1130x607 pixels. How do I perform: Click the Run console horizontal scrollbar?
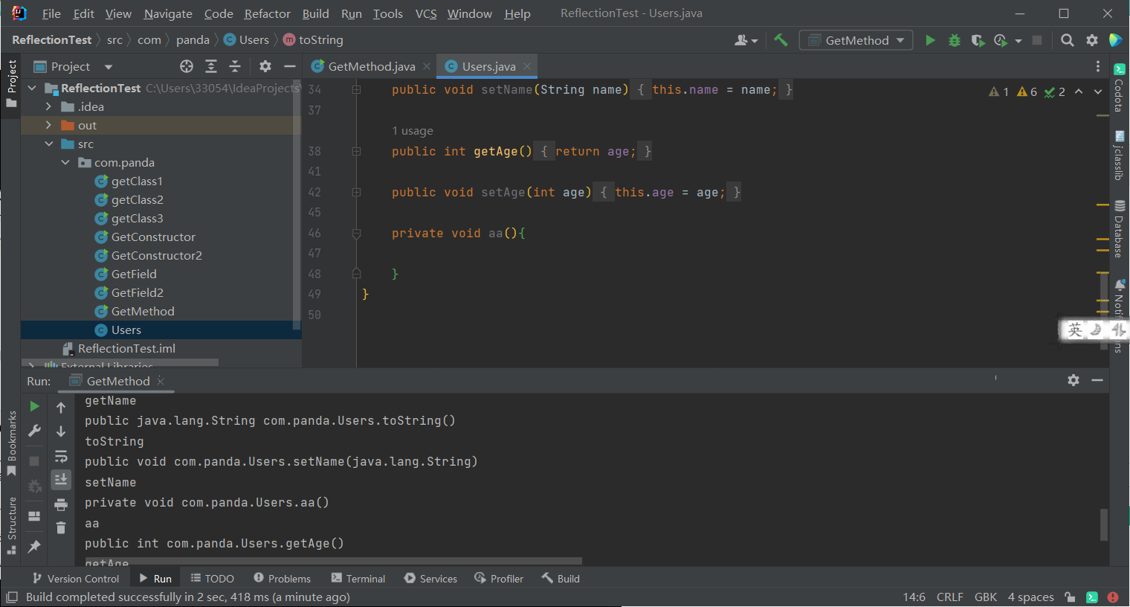tap(333, 561)
